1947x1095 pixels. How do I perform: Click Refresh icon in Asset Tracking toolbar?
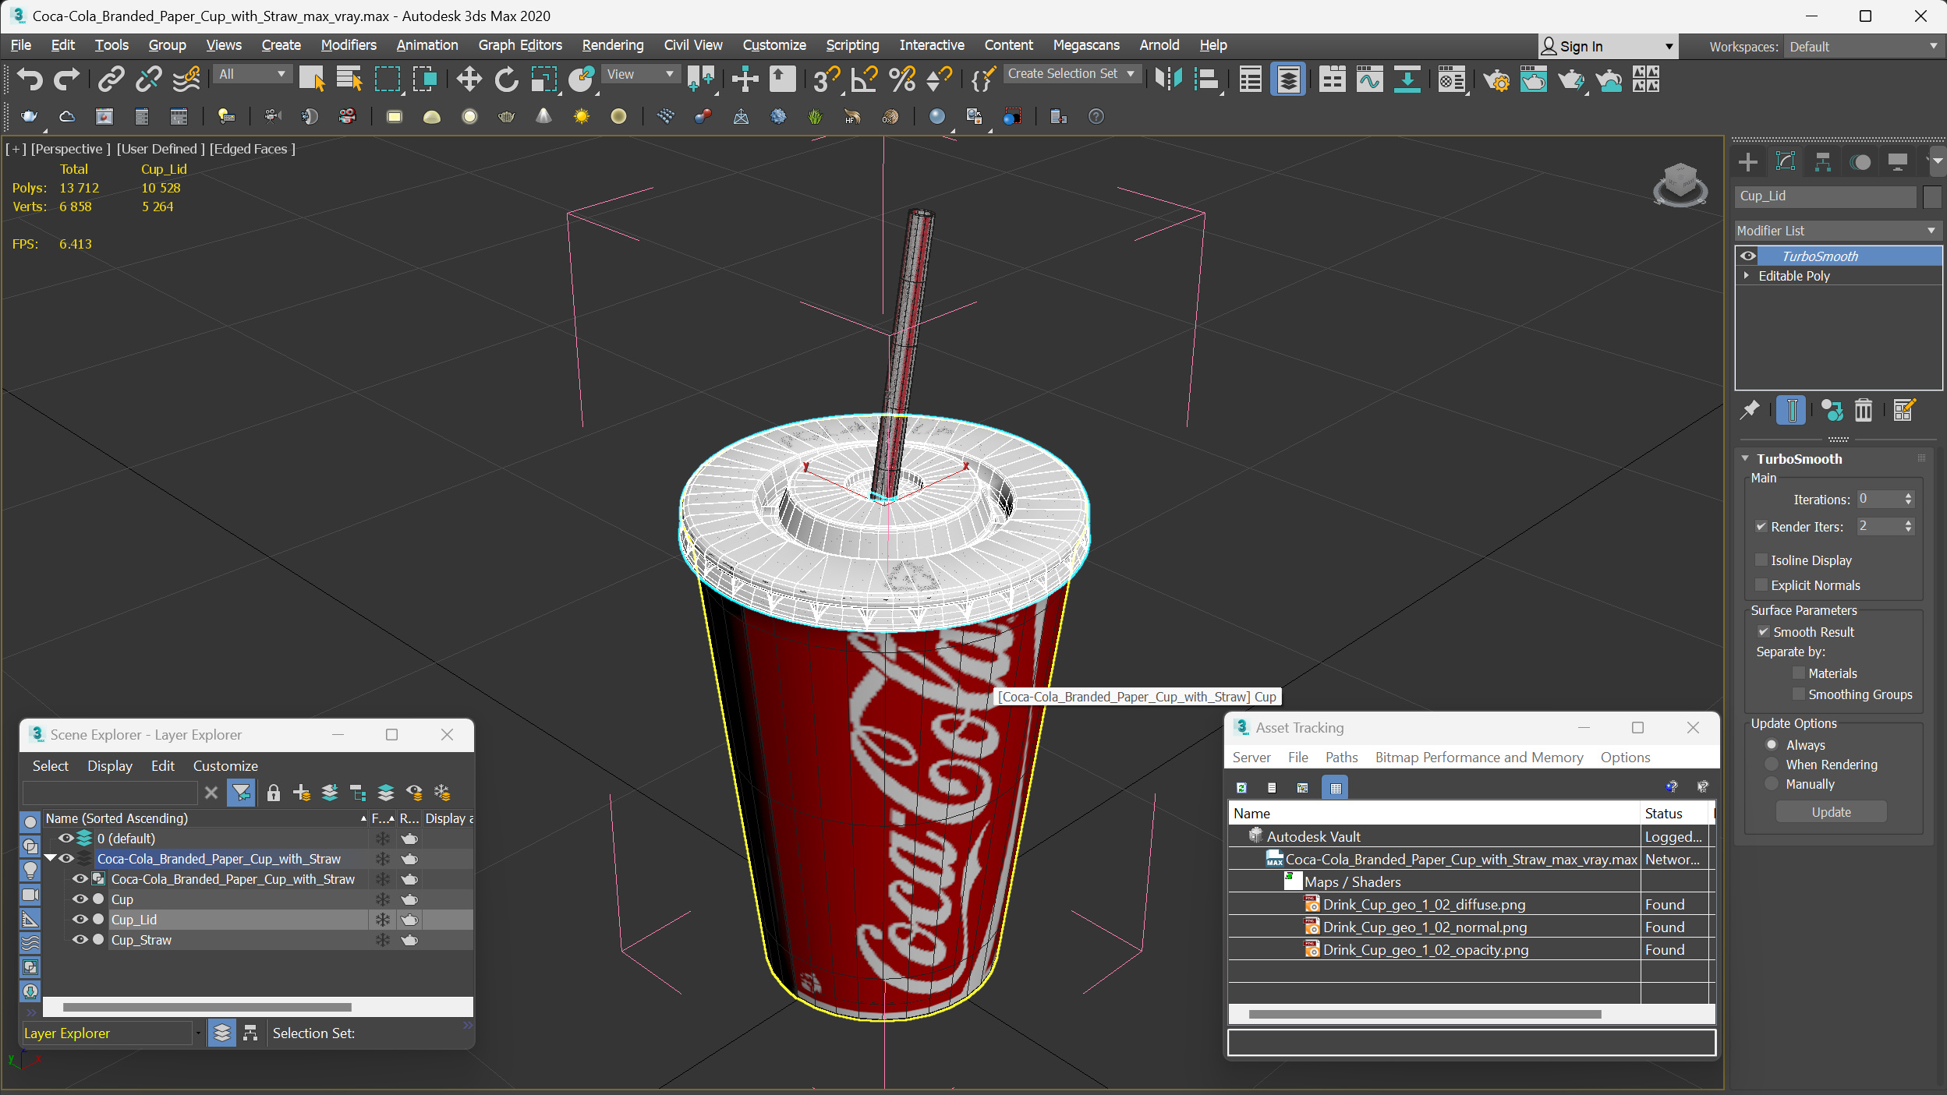click(x=1241, y=787)
